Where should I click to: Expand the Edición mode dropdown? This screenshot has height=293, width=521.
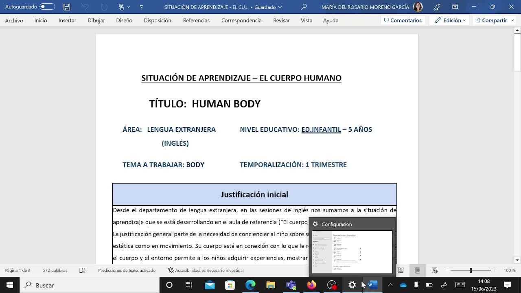[x=450, y=20]
